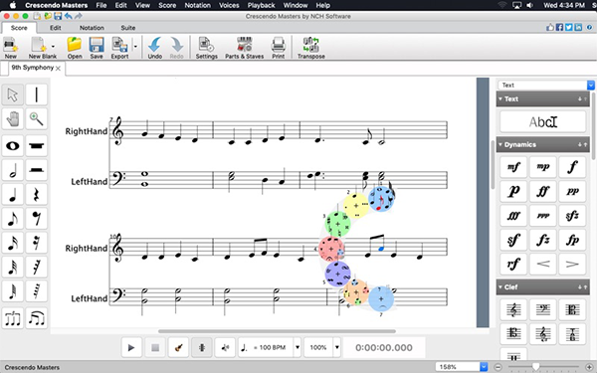The height and width of the screenshot is (373, 597).
Task: Toggle the instrument playback button
Action: 178,347
